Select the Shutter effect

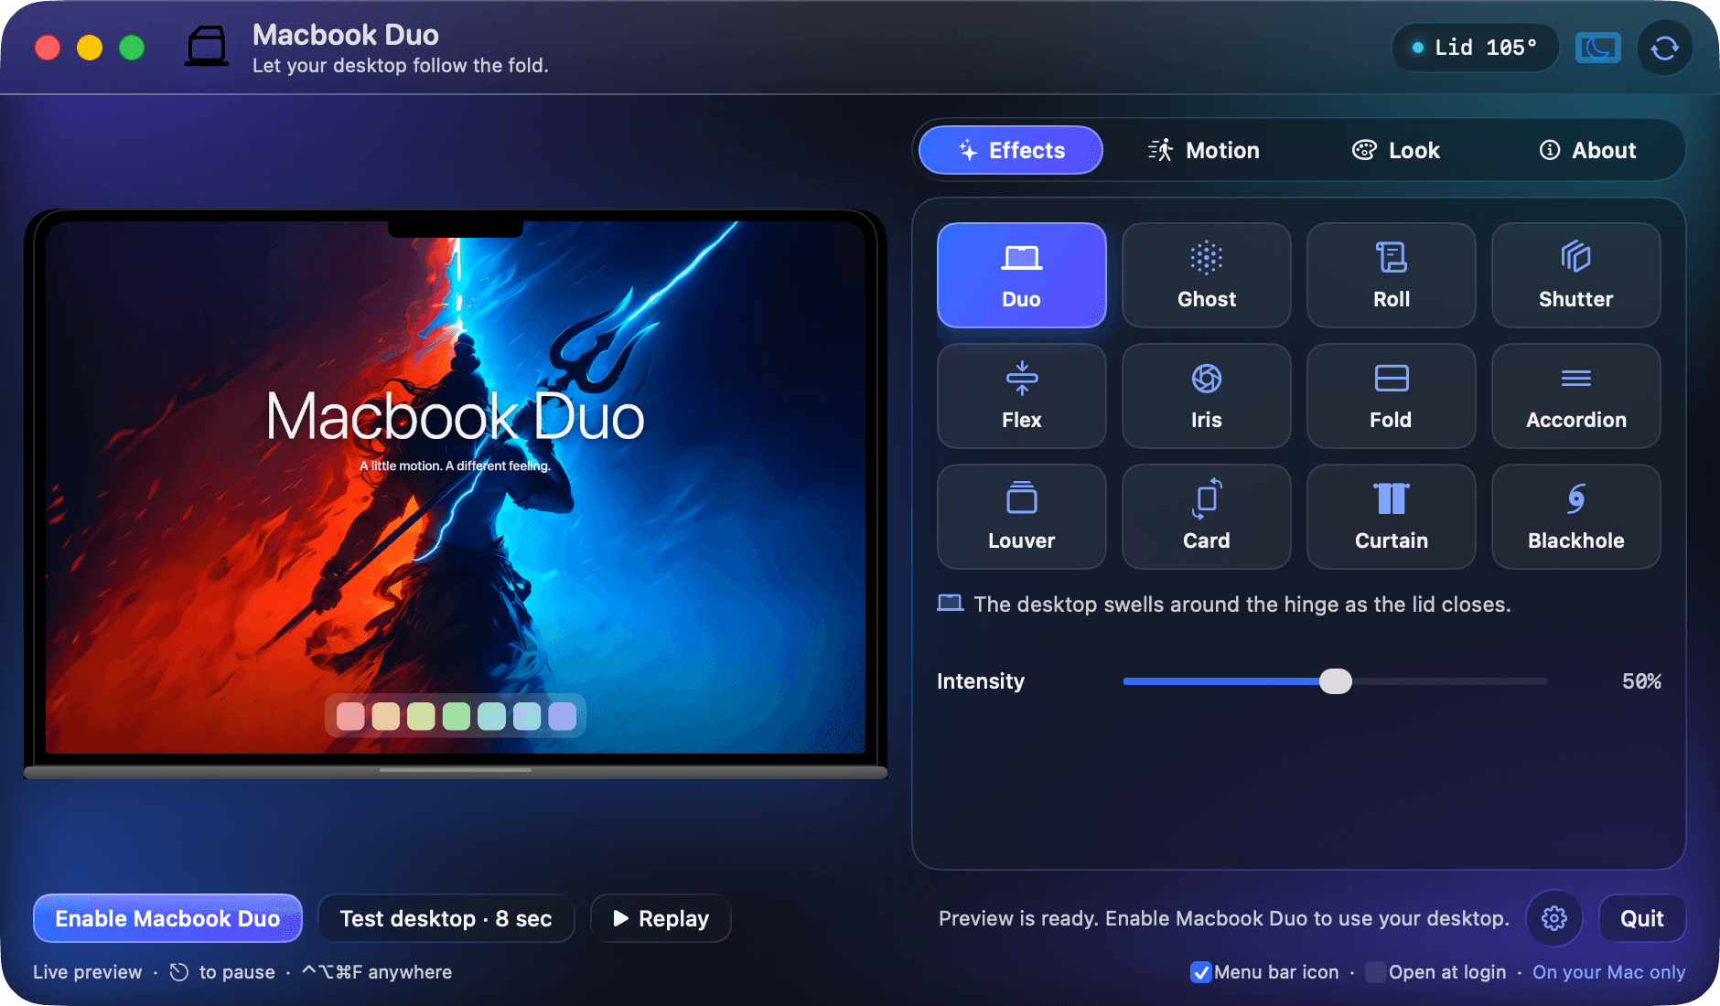click(1576, 275)
